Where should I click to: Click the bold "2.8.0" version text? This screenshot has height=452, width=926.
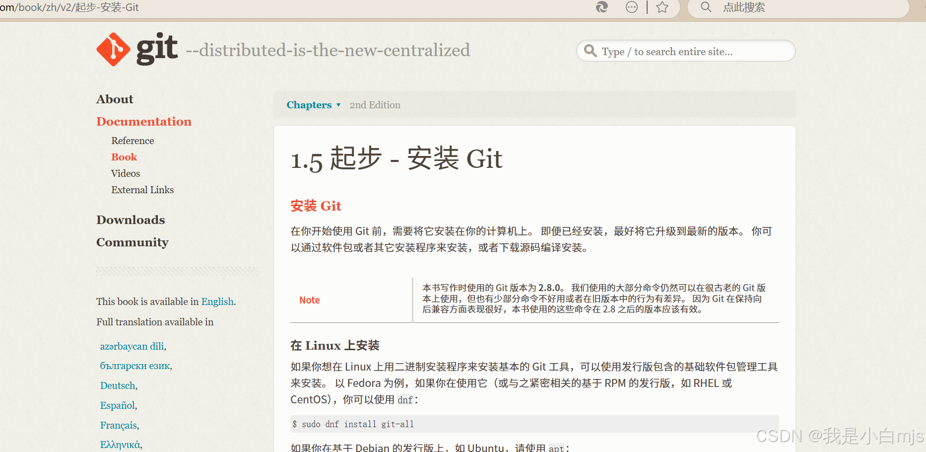pyautogui.click(x=549, y=288)
